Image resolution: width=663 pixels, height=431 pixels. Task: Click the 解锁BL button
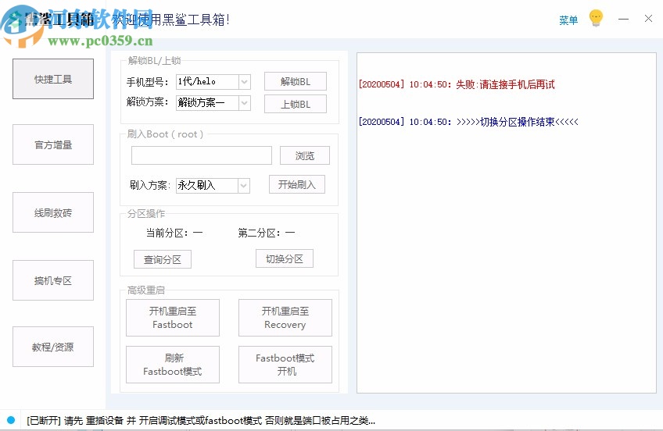pyautogui.click(x=295, y=81)
